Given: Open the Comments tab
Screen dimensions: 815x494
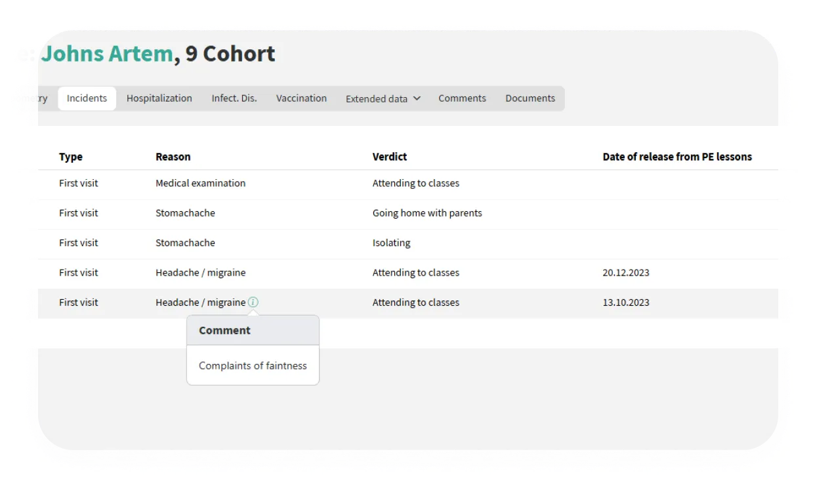Looking at the screenshot, I should [x=462, y=98].
